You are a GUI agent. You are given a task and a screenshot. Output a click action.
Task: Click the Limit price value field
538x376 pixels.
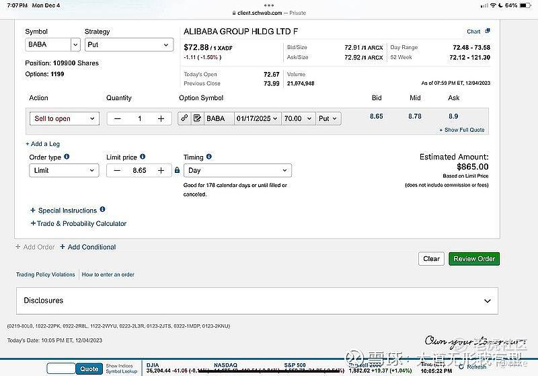point(139,170)
